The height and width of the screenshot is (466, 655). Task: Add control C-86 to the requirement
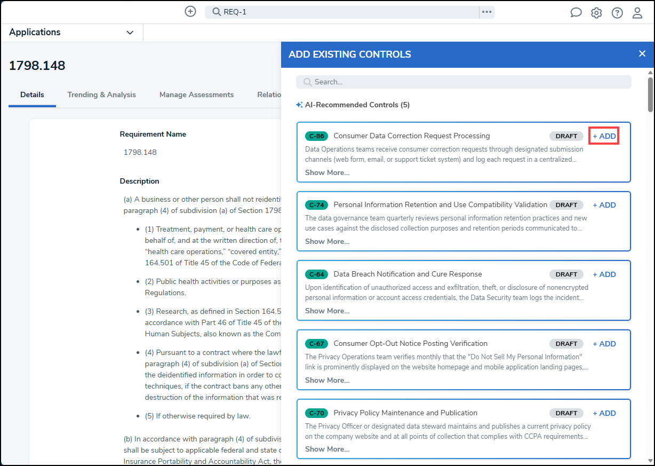[x=604, y=136]
